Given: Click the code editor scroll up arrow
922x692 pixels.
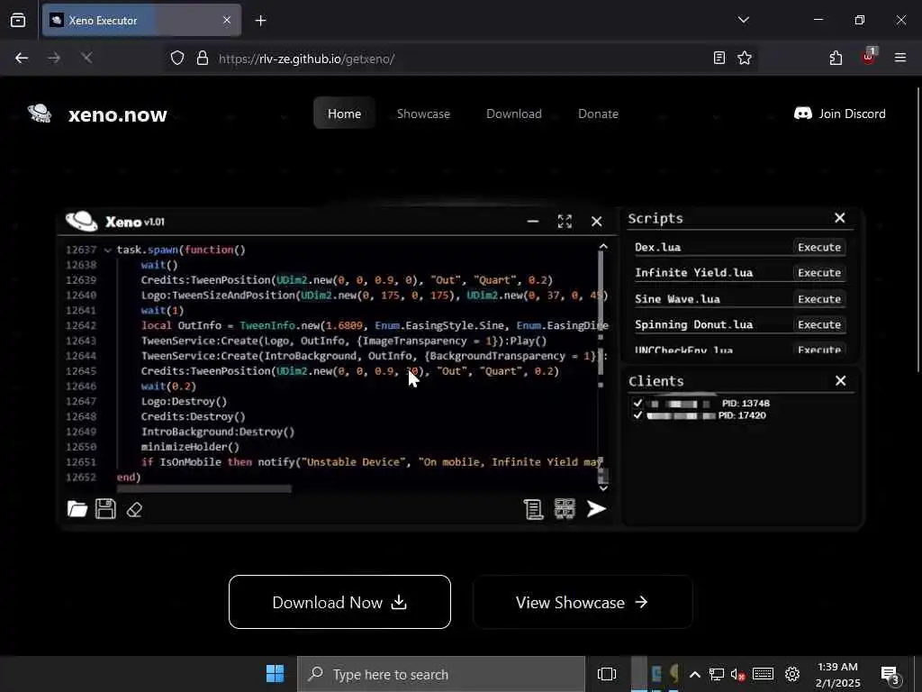Looking at the screenshot, I should pyautogui.click(x=602, y=246).
